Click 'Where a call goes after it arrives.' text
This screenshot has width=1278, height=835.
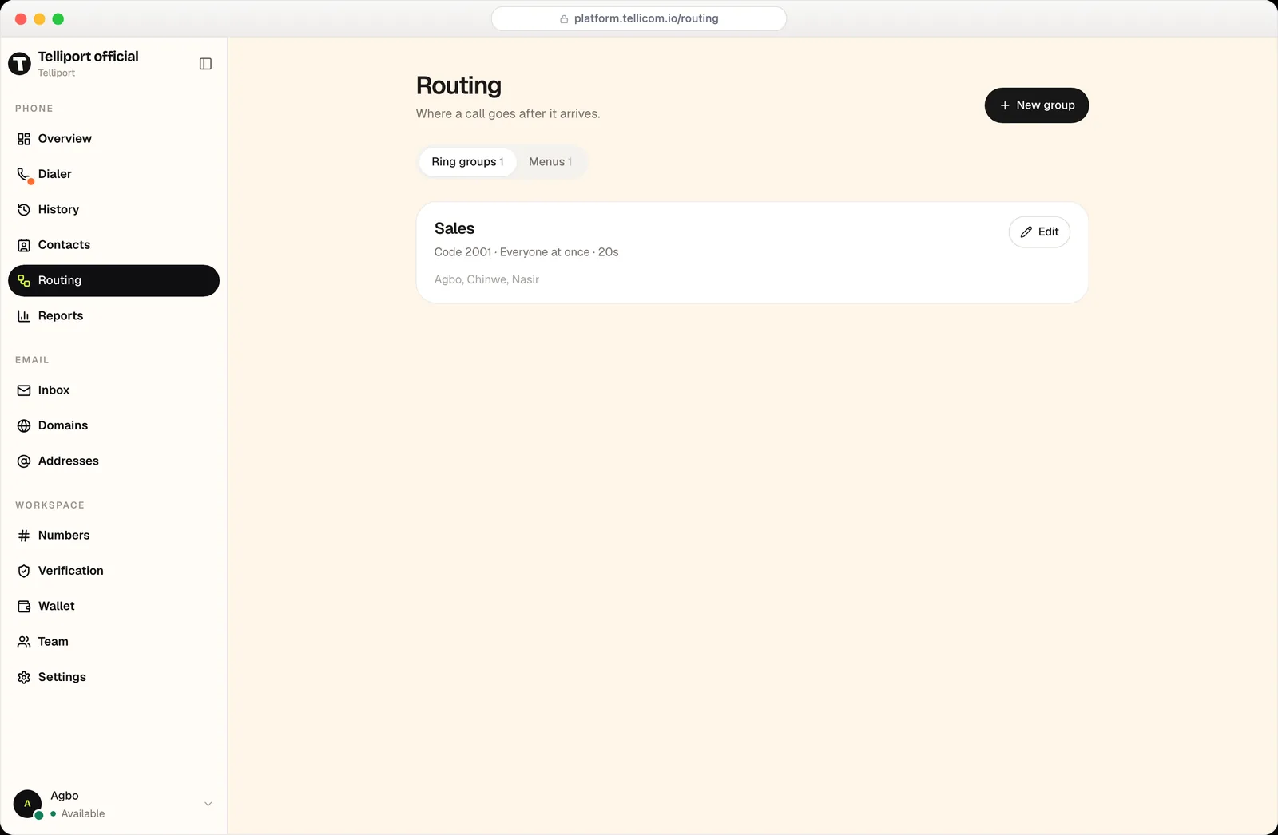coord(508,114)
